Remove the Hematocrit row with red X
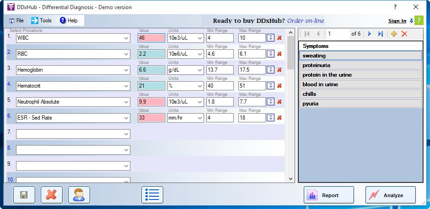Screen dimensions: 430x209 (279, 86)
